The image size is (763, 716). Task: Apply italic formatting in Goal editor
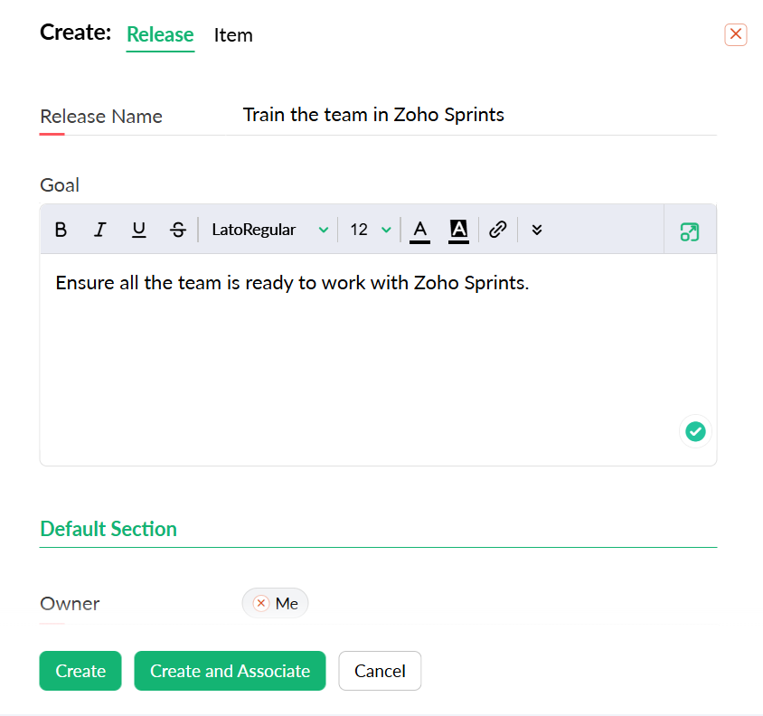(x=99, y=230)
